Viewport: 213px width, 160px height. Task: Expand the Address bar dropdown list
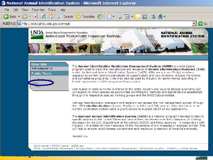[194, 24]
